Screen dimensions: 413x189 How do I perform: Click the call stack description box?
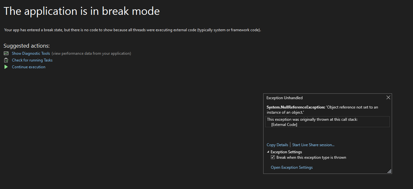pyautogui.click(x=327, y=122)
